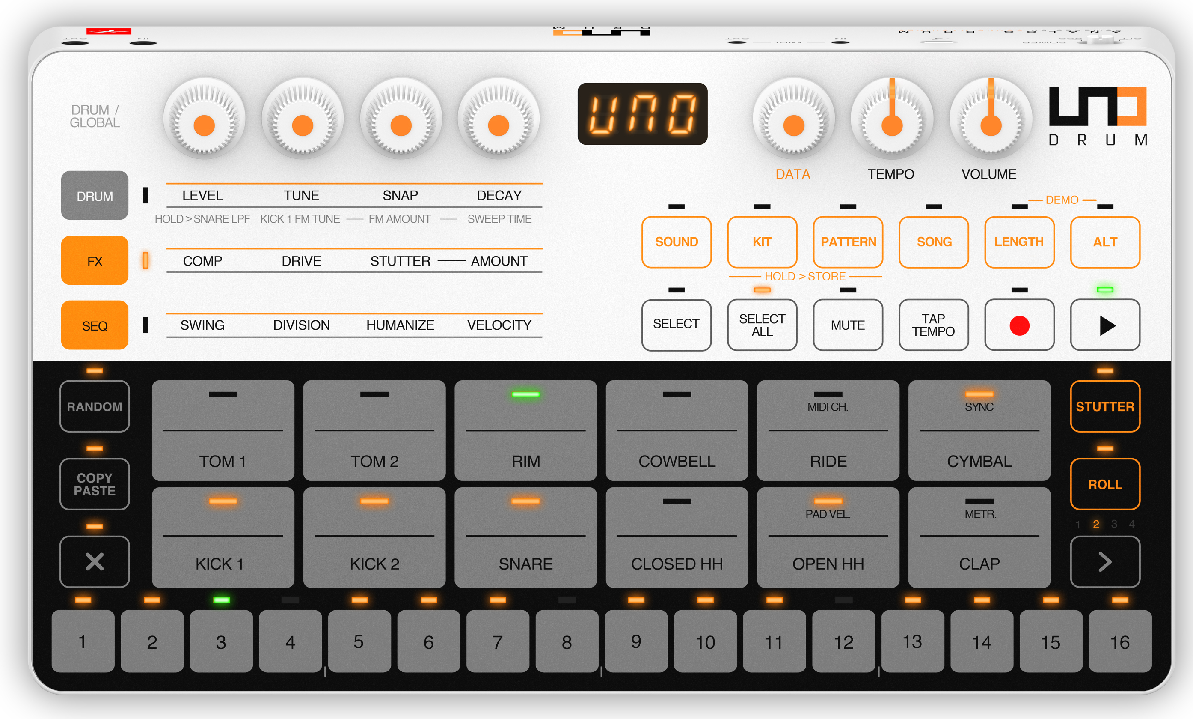
Task: Click the VOLUME knob
Action: 990,119
